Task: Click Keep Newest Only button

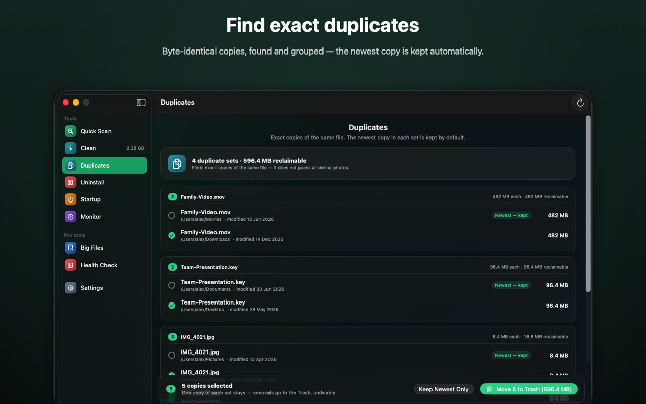Action: pos(444,389)
